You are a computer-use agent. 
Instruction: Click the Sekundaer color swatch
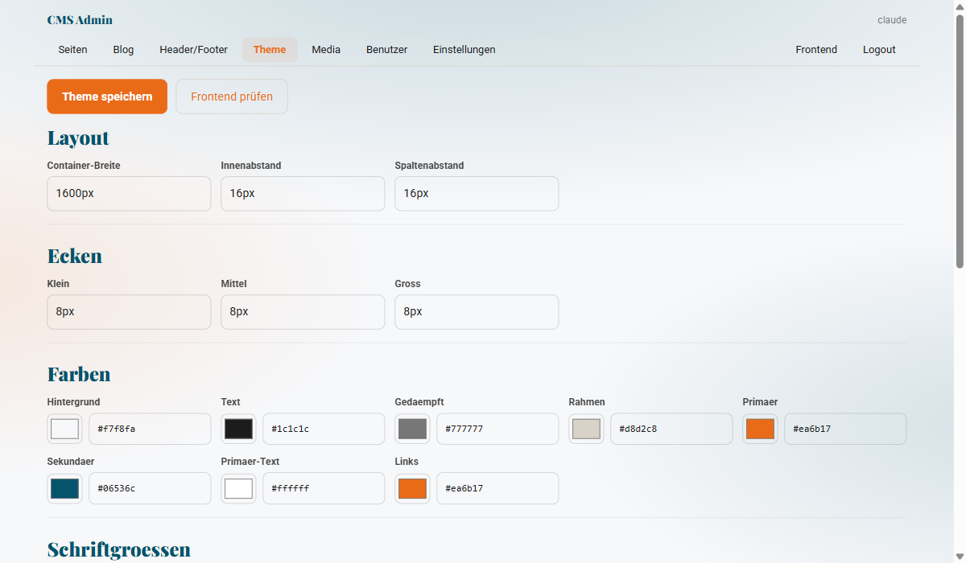[64, 488]
